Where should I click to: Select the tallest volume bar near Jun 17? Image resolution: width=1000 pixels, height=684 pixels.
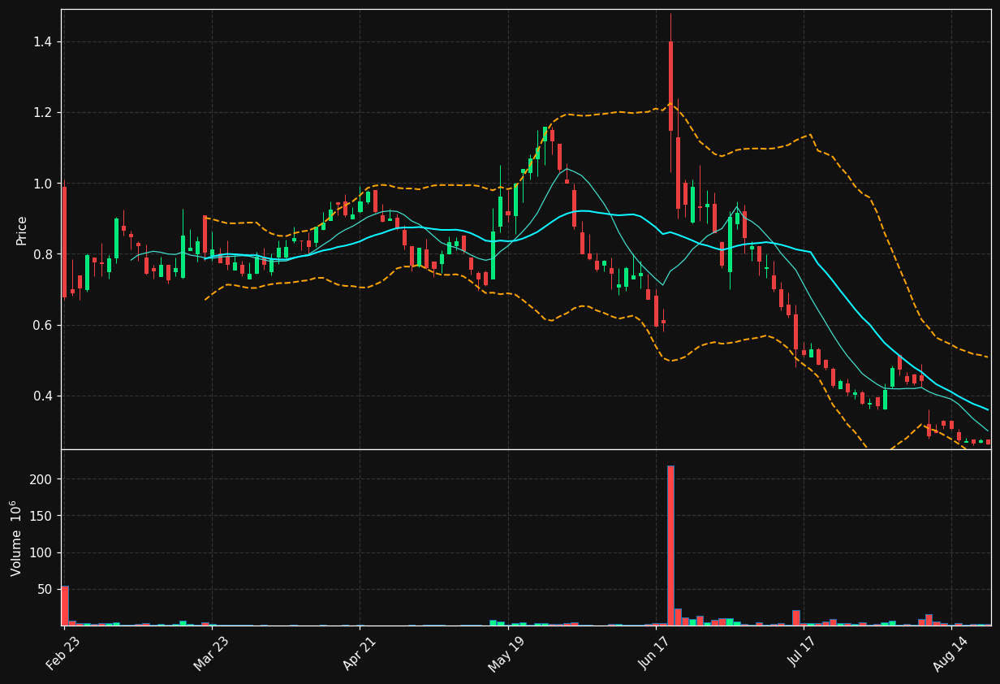click(670, 545)
